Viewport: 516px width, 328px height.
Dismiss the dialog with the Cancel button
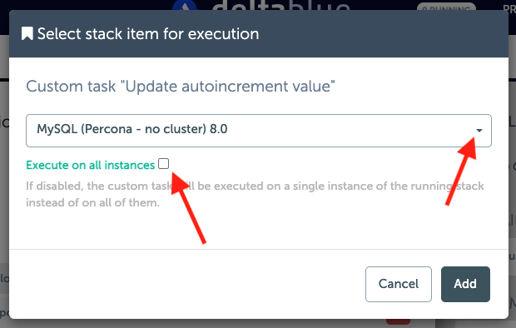coord(398,284)
